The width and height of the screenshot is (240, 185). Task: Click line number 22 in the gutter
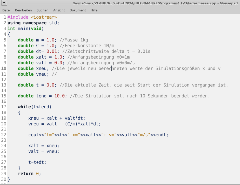[4, 135]
